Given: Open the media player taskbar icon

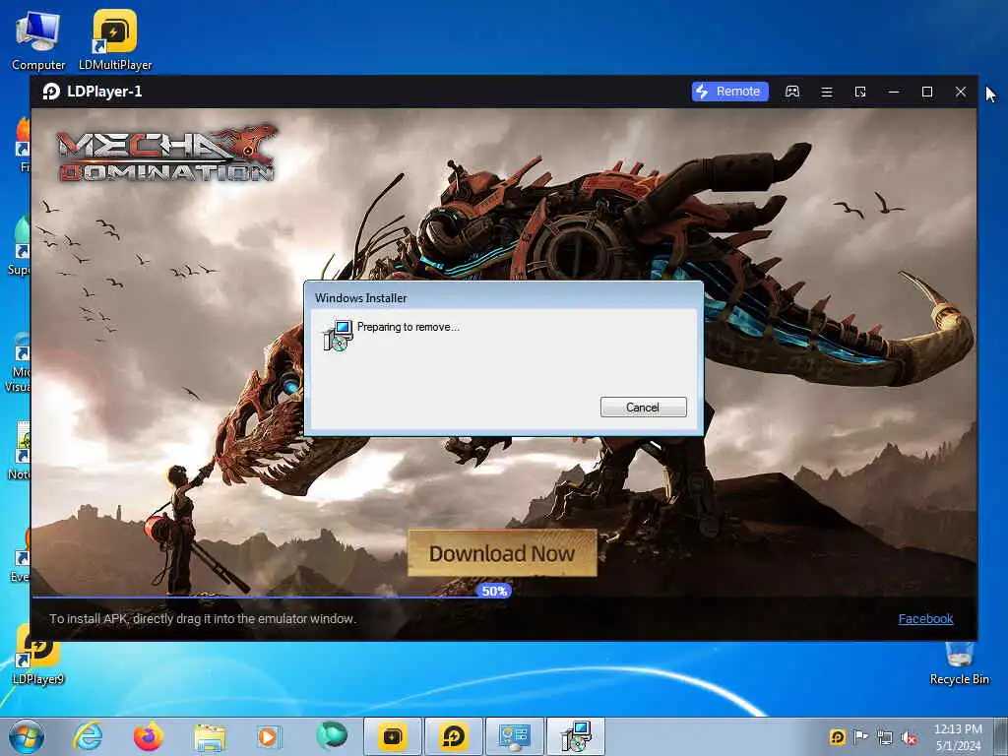Looking at the screenshot, I should coord(269,736).
